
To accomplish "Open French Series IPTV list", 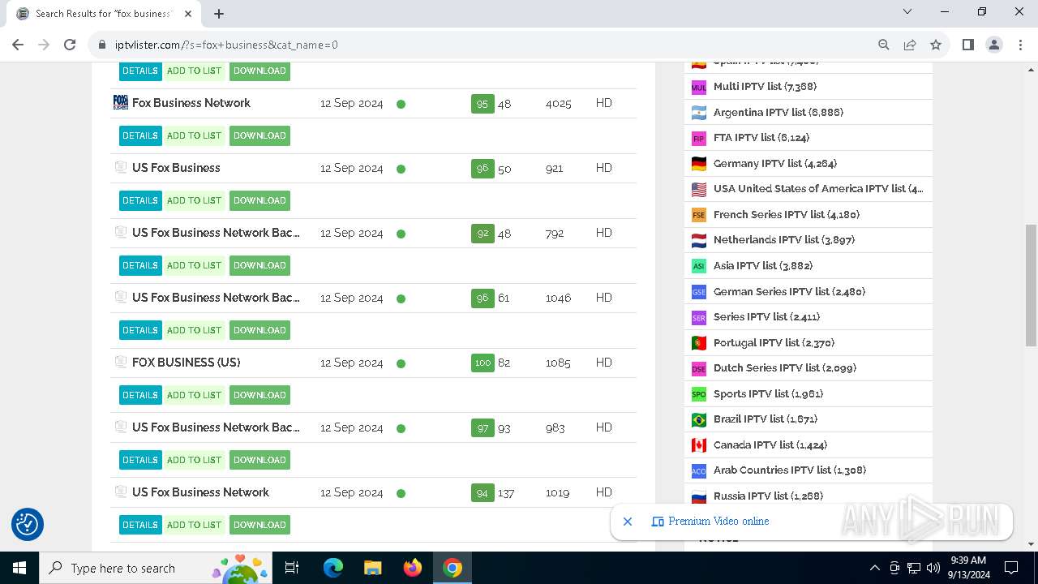I will (x=787, y=214).
